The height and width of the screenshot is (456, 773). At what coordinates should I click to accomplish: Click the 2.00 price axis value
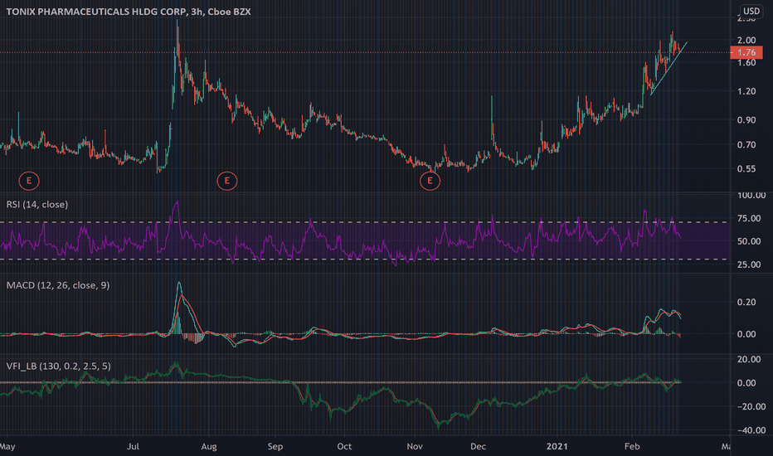(x=746, y=41)
